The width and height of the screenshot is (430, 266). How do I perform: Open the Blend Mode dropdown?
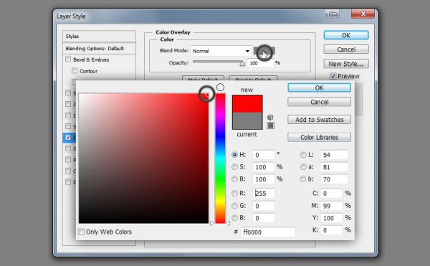point(221,51)
